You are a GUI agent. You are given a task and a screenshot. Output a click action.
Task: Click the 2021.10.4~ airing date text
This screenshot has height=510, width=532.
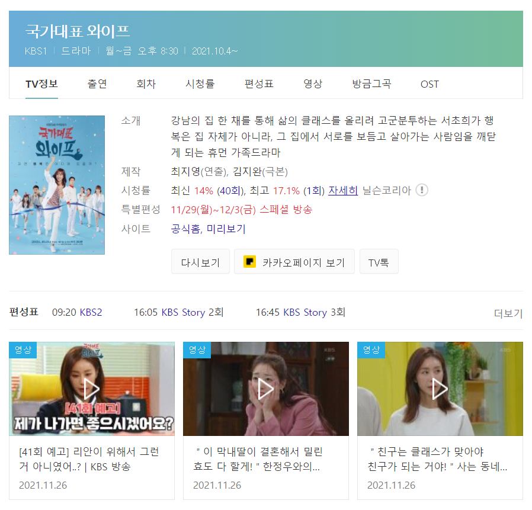point(215,52)
